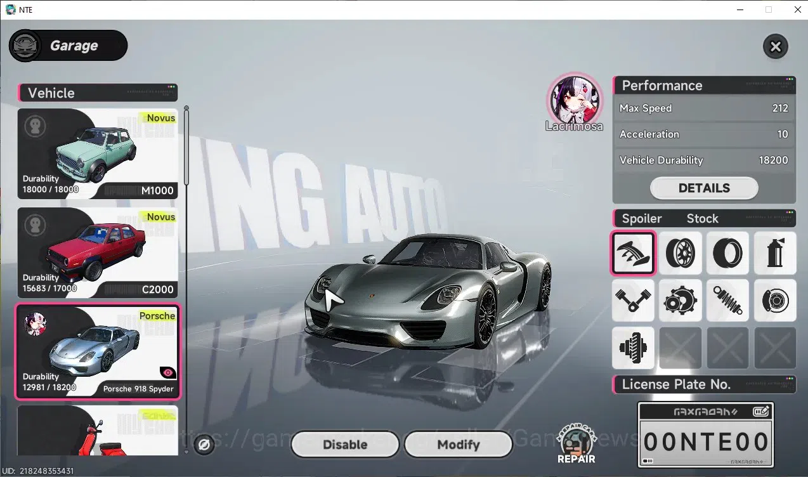Select the tire modification slot
The height and width of the screenshot is (477, 808).
point(727,252)
